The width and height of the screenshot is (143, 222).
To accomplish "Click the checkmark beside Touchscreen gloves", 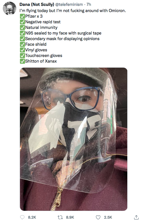I will coord(22,56).
